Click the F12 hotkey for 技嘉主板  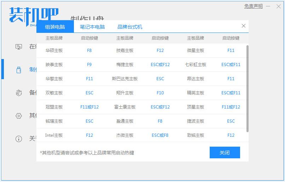point(160,51)
